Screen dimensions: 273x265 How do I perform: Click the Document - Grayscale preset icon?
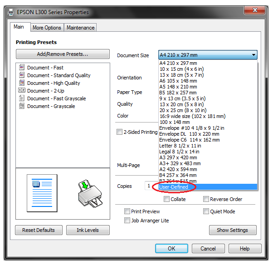click(22, 106)
